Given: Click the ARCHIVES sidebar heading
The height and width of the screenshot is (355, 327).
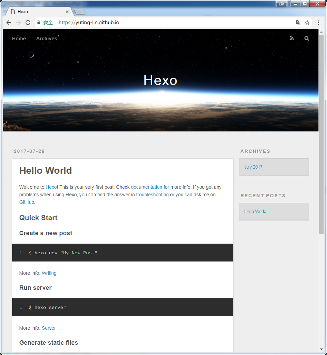Looking at the screenshot, I should 255,151.
